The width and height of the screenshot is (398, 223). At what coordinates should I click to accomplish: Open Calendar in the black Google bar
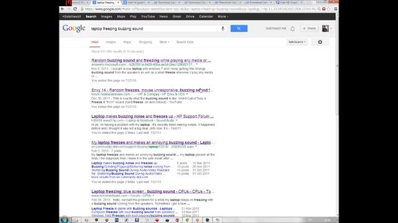pyautogui.click(x=206, y=17)
